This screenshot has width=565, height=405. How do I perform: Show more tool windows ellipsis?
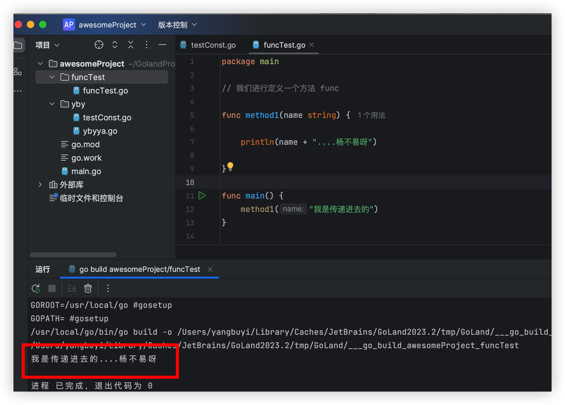[x=18, y=91]
